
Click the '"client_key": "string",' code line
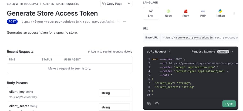click(x=173, y=83)
